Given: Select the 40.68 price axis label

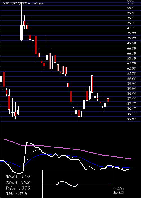Looking at the screenshot, I should click(131, 79).
